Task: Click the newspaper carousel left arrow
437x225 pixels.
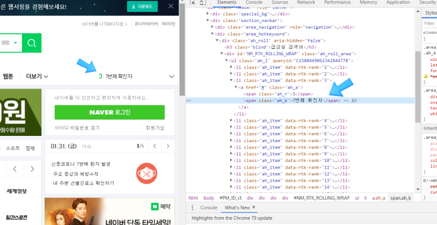Action: [15, 169]
